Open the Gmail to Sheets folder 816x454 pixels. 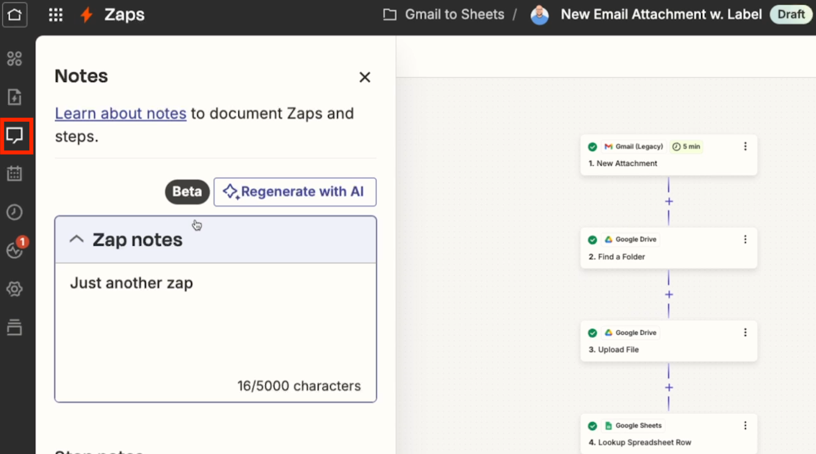tap(454, 14)
